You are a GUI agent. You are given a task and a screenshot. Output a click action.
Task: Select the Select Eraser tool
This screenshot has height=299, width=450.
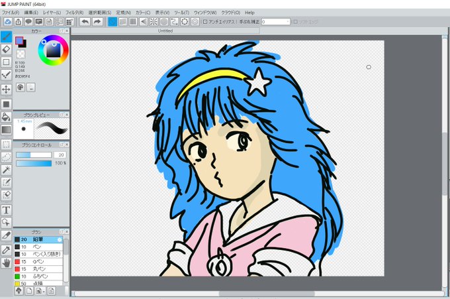click(7, 195)
